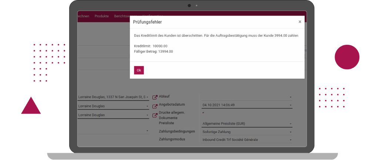Click the Prüfungsfehler dialog title
The image size is (379, 160).
point(147,22)
